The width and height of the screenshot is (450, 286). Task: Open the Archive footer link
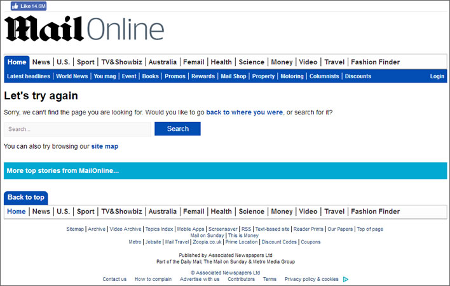click(x=97, y=229)
